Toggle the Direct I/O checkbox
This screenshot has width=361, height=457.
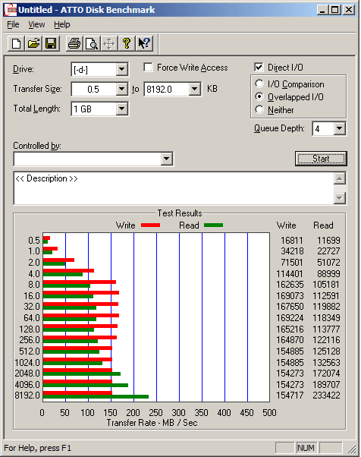click(259, 68)
